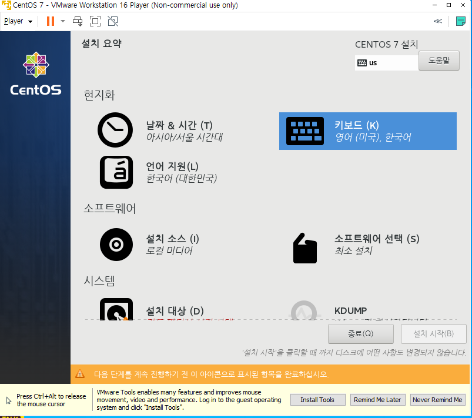This screenshot has height=418, width=472.
Task: Open 설치 대상 (D) installation destination
Action: coord(175,311)
